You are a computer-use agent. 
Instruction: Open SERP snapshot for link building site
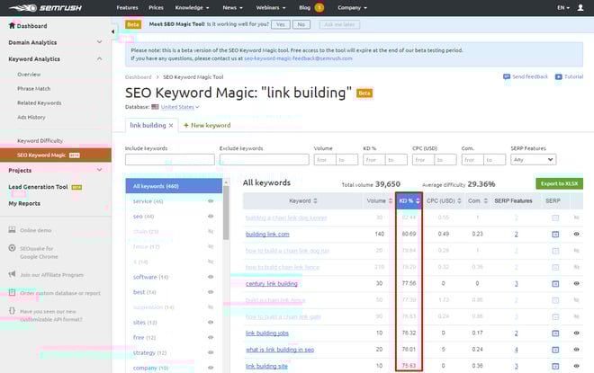click(x=555, y=366)
